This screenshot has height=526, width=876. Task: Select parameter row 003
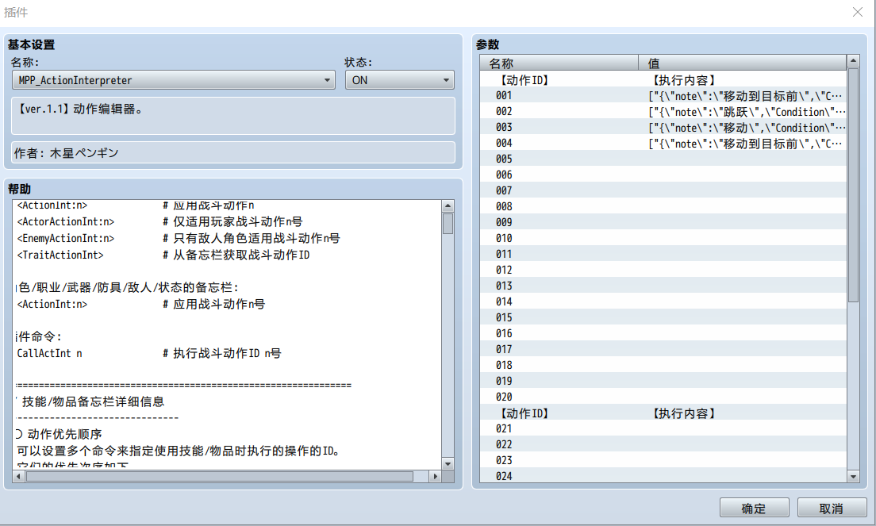pos(663,127)
